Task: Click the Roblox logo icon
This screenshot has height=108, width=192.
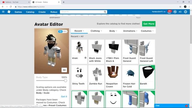Action: pyautogui.click(x=9, y=12)
